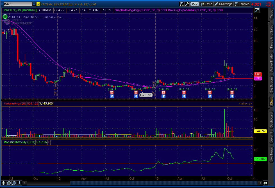Toggle the Wk weekly aggregation button
This screenshot has height=188, width=275.
[194, 4]
